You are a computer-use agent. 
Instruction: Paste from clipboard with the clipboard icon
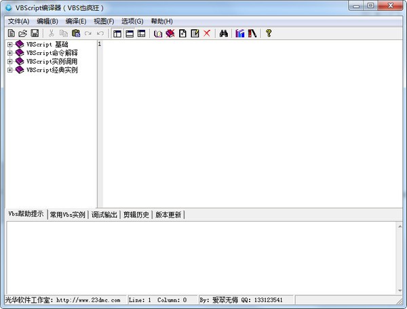(76, 33)
